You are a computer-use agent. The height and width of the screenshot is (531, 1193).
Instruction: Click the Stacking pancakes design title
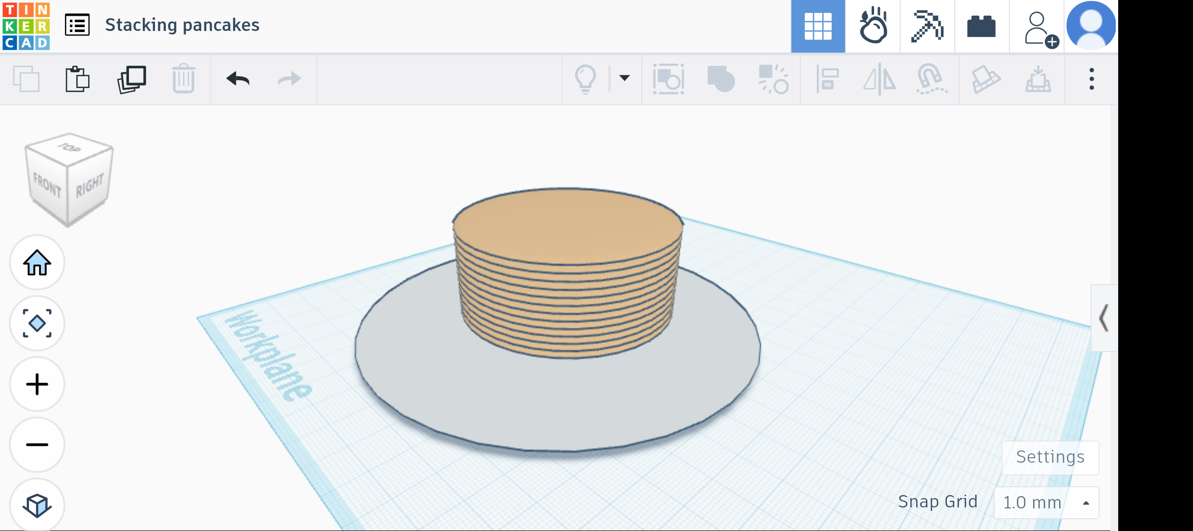click(x=182, y=25)
